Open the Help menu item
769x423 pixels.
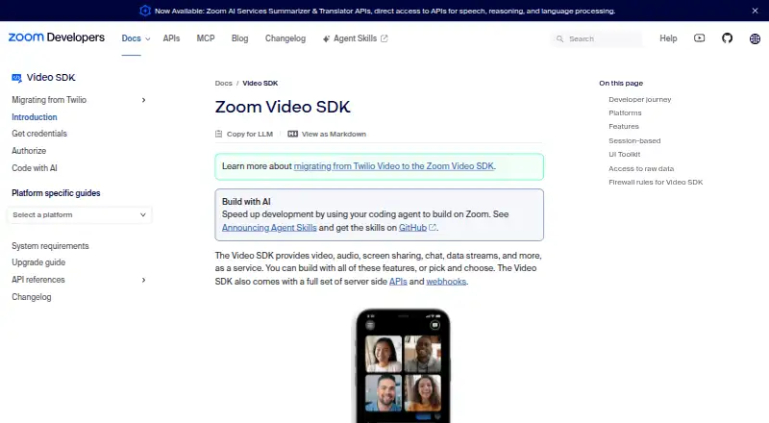[x=668, y=38]
